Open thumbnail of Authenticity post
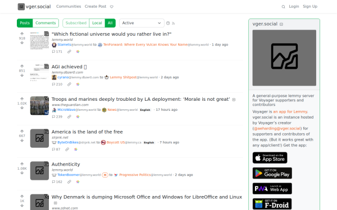337x210 pixels. pos(39,171)
